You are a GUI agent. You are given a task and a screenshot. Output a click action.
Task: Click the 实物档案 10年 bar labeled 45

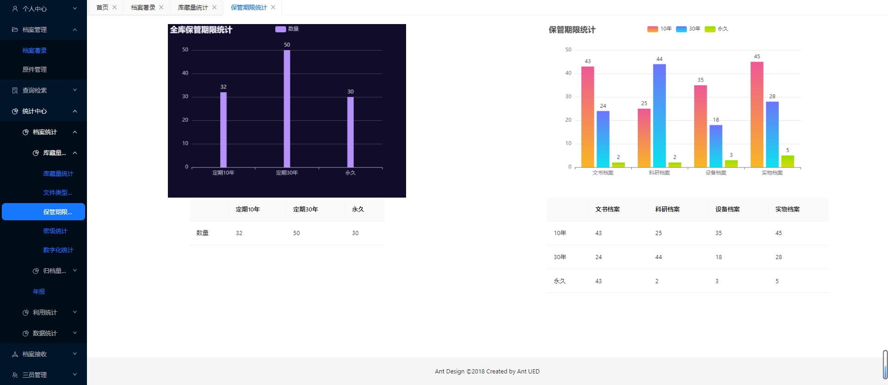click(757, 114)
